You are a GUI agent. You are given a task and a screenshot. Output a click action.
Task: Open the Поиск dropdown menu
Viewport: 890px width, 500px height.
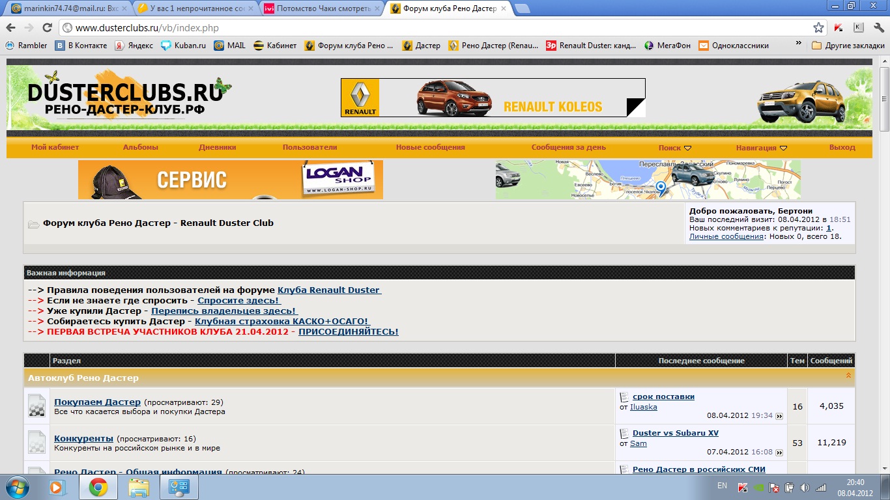tap(674, 148)
